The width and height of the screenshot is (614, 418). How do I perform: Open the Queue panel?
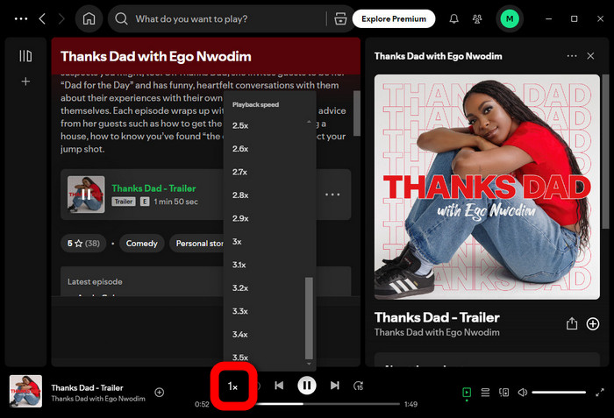pos(485,393)
